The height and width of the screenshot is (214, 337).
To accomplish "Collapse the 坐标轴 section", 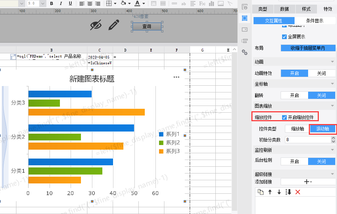I will [332, 84].
